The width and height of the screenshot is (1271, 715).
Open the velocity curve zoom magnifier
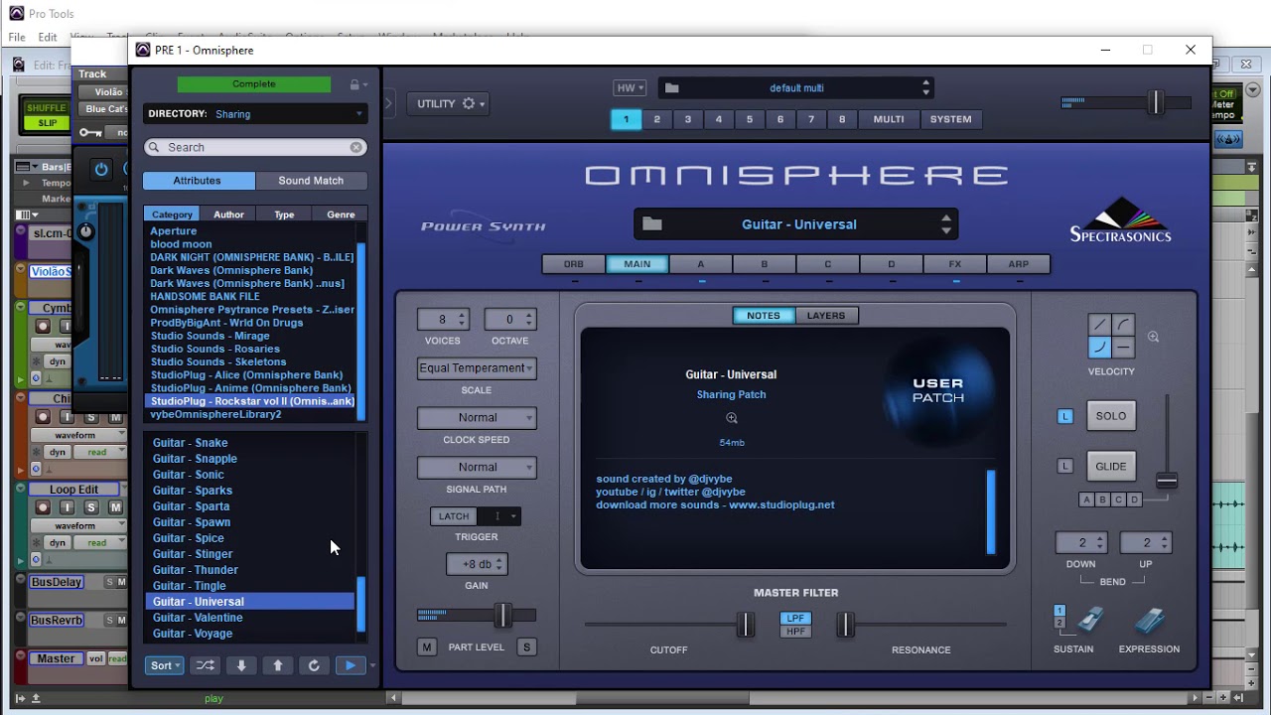tap(1154, 337)
